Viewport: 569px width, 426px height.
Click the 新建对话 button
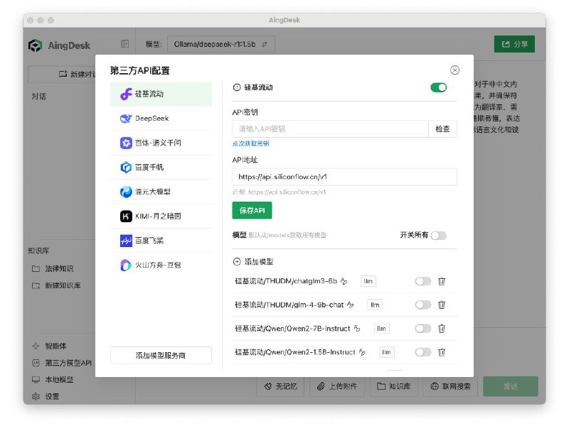click(62, 75)
